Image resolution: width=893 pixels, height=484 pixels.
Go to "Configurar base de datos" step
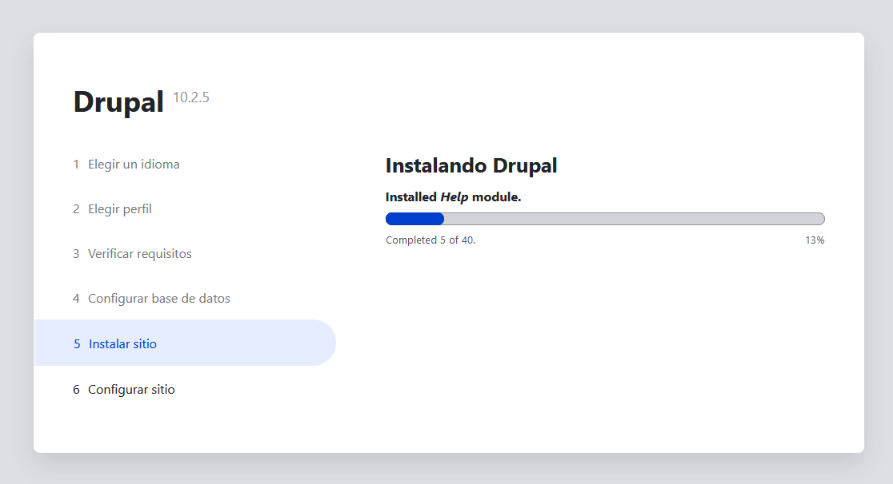(159, 299)
